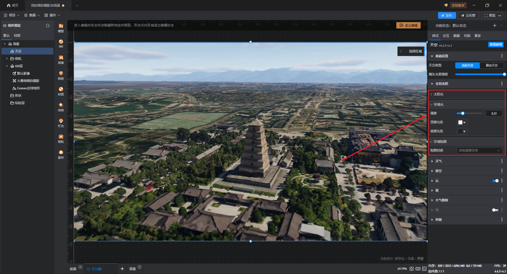Screen dimensions: 507x274
Task: Open 夜空 more options menu
Action: (x=502, y=171)
